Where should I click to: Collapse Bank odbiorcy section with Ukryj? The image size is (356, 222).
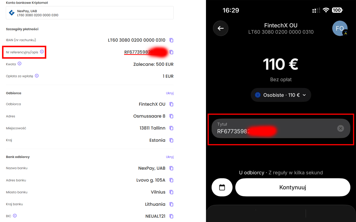(x=170, y=157)
